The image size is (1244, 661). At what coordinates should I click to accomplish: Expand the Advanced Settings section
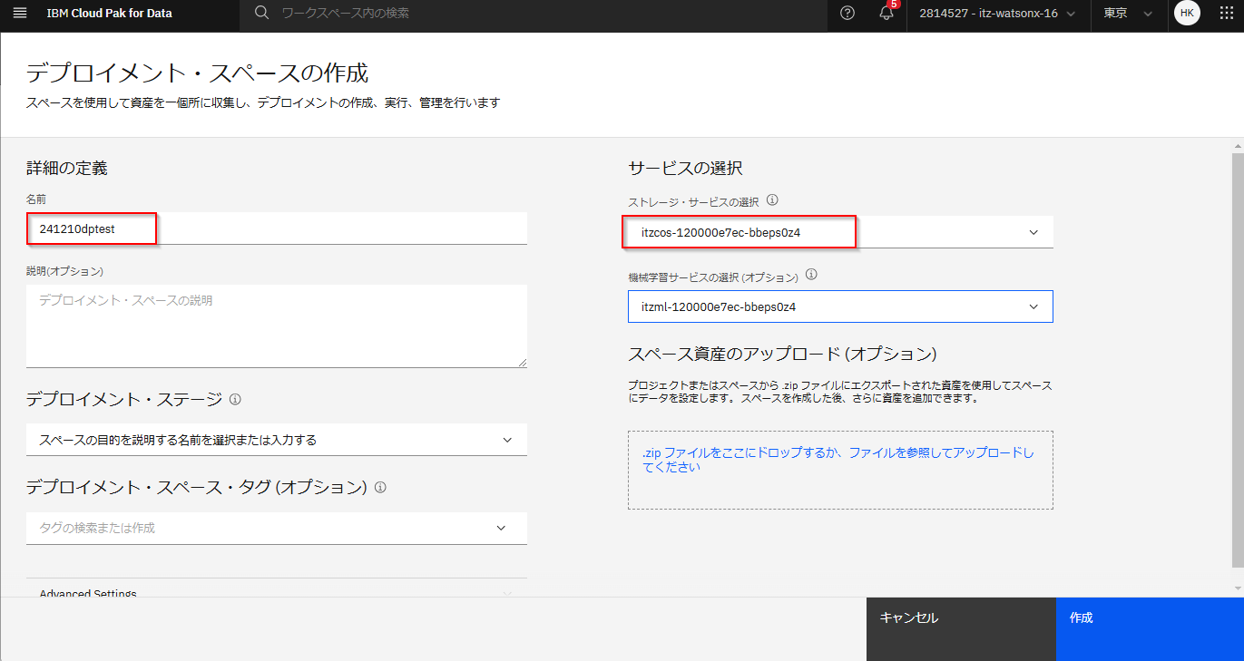coord(277,591)
